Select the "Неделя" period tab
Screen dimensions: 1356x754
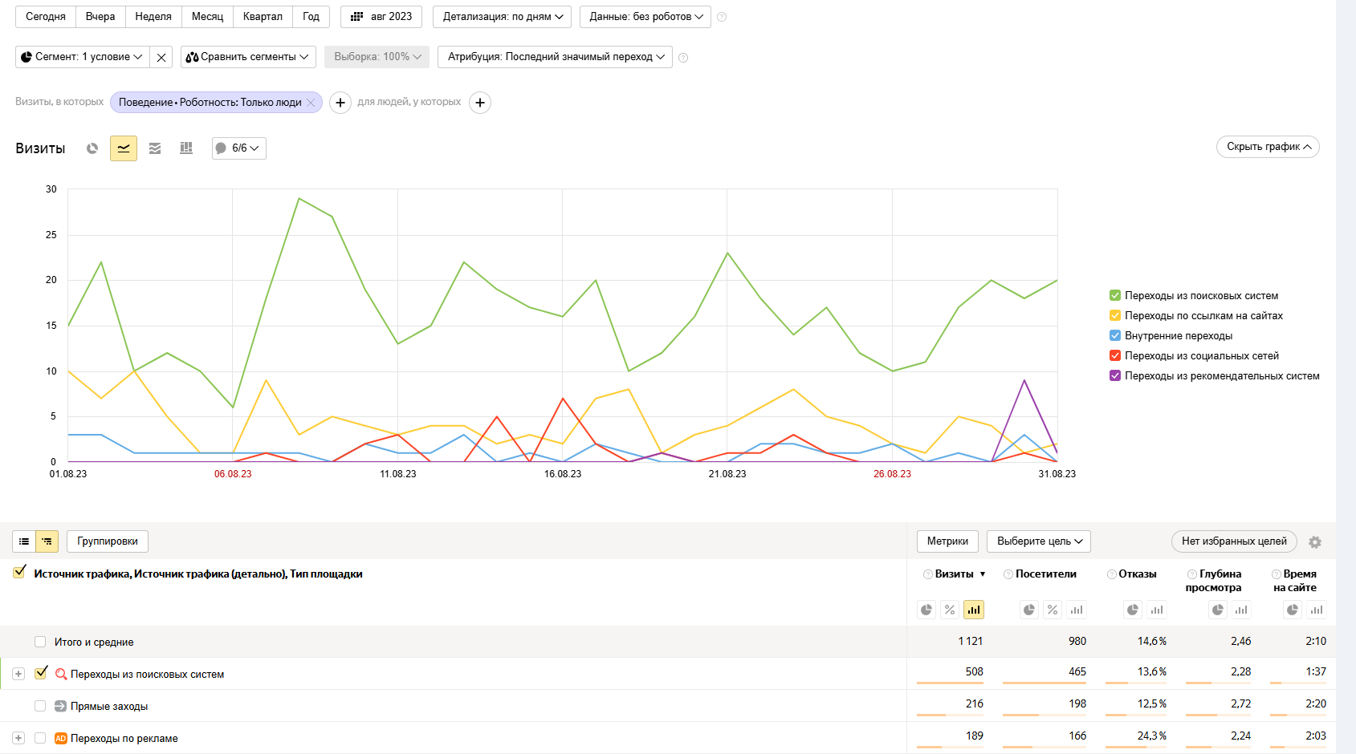tap(153, 17)
